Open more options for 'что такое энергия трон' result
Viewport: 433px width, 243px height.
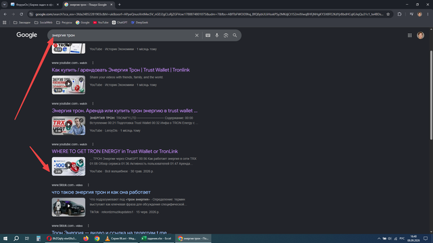[89, 185]
